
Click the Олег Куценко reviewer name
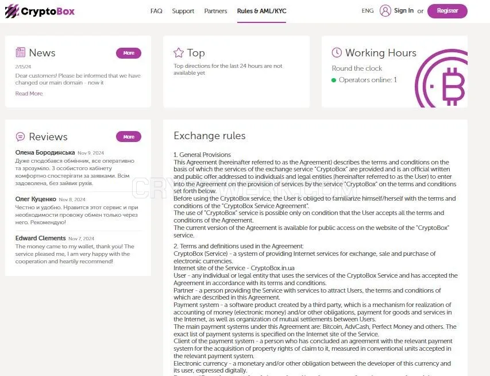36,199
